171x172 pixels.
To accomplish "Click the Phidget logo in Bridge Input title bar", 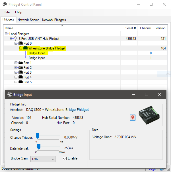I will click(x=9, y=94).
